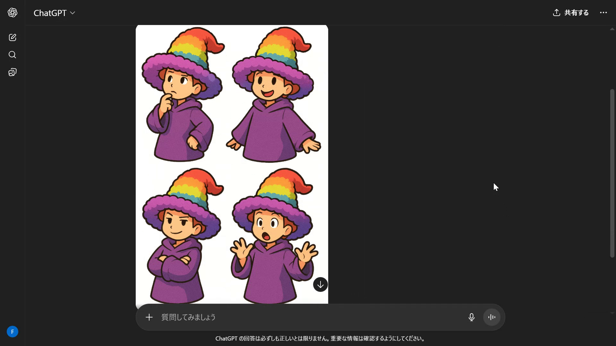616x346 pixels.
Task: Click the 共有する share button
Action: click(576, 13)
